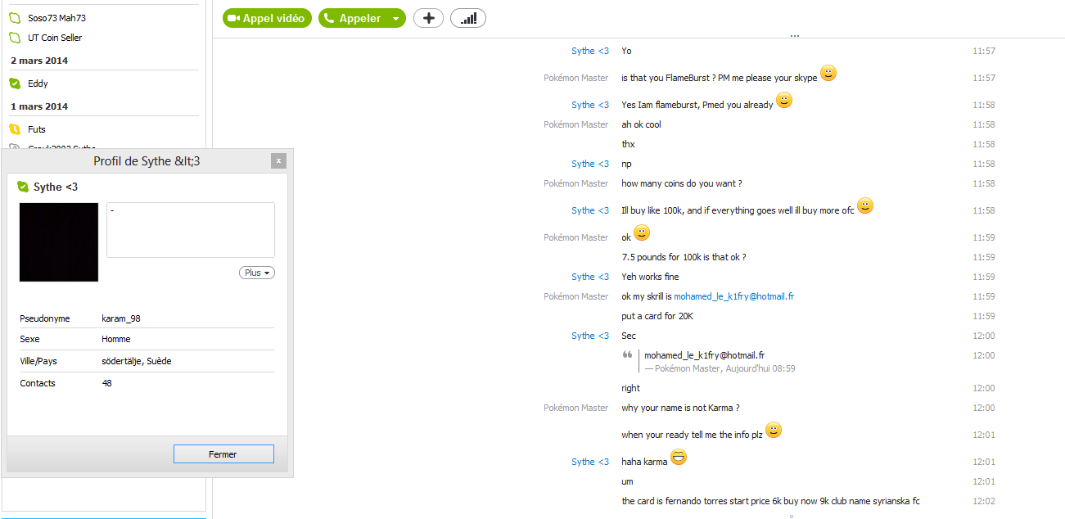The height and width of the screenshot is (519, 1065).
Task: Click the quoted message quote icon
Action: tap(627, 355)
